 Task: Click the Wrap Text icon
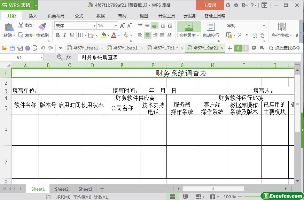tap(211, 27)
